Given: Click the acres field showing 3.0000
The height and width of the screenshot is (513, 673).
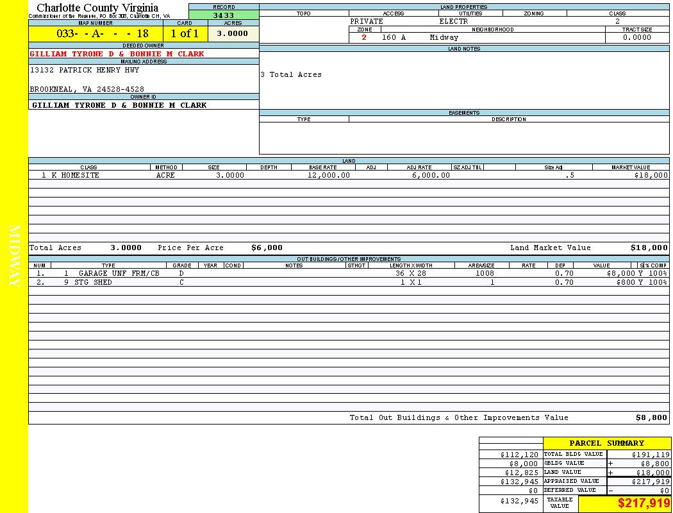Looking at the screenshot, I should (232, 33).
